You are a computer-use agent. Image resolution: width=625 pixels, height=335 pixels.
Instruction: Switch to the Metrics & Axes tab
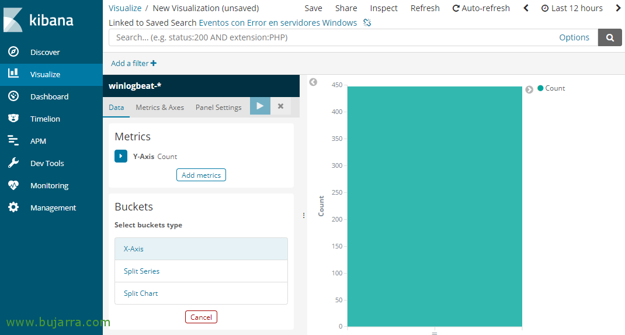pyautogui.click(x=159, y=107)
